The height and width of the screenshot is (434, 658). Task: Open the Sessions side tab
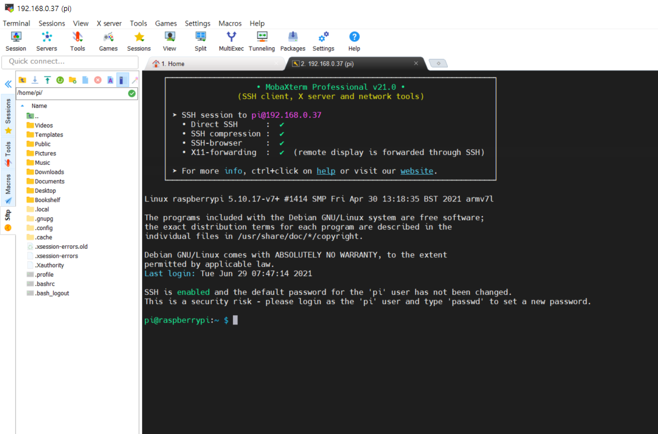pos(8,117)
